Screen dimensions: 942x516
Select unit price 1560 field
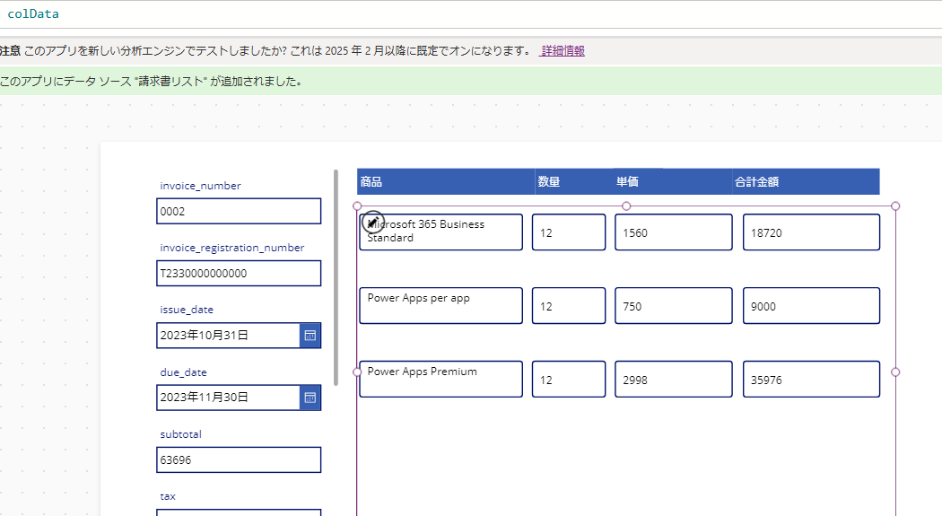point(674,232)
